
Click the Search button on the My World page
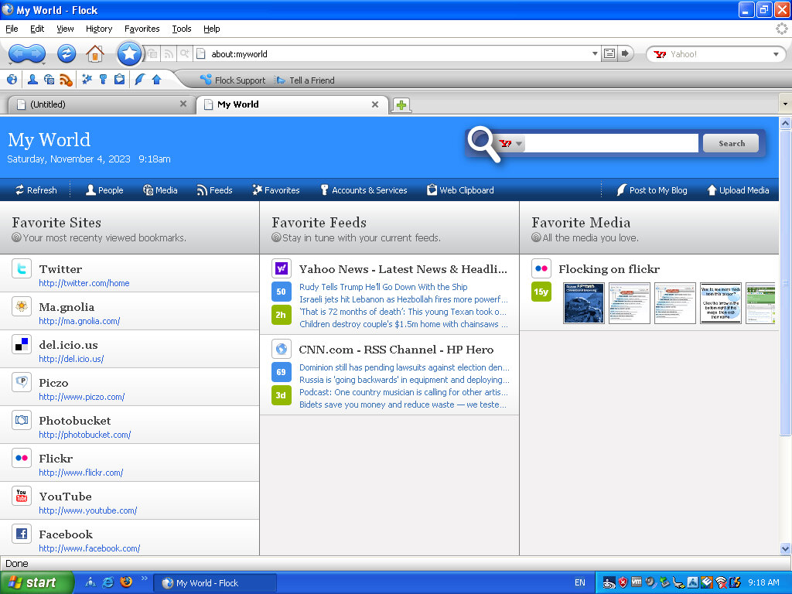coord(730,143)
